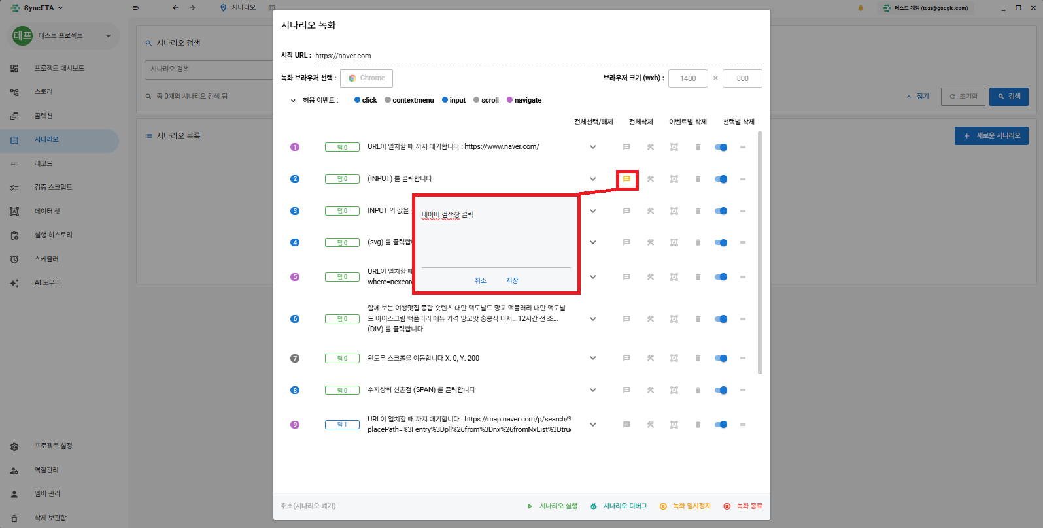
Task: Open the project dashboard (프로젝트 대시보드) sidebar item
Action: pos(60,68)
